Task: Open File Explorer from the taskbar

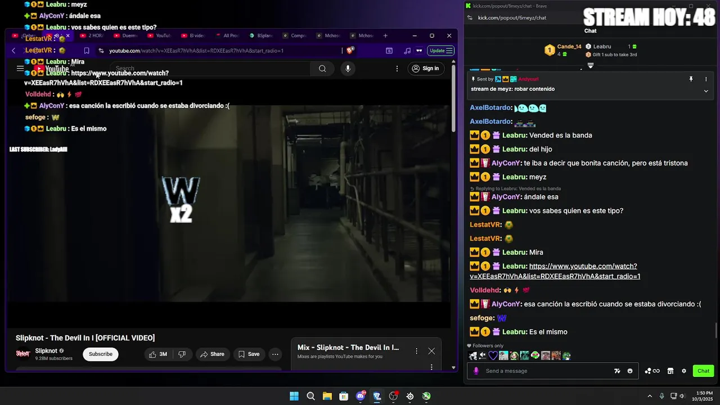Action: pos(327,396)
